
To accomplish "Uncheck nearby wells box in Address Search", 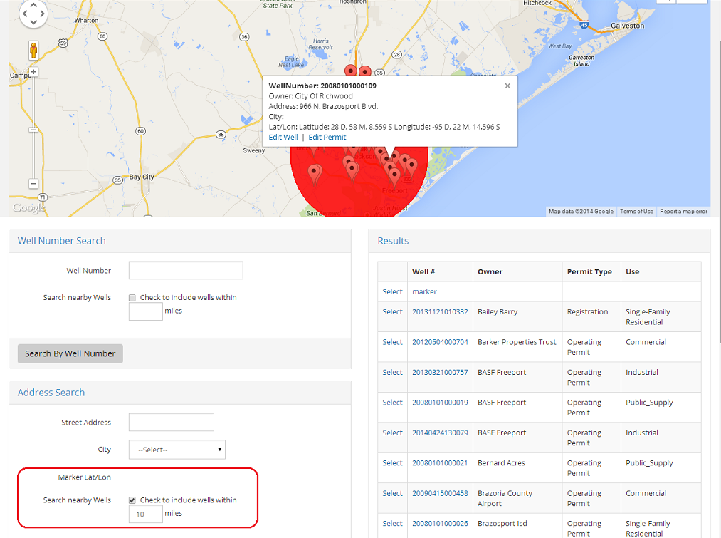I will point(132,500).
